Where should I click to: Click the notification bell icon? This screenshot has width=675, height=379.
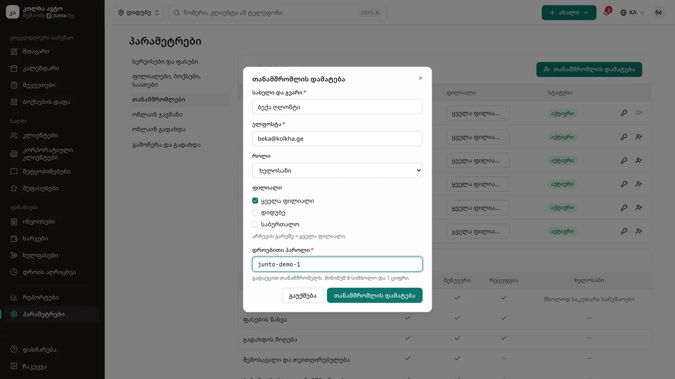pyautogui.click(x=606, y=12)
